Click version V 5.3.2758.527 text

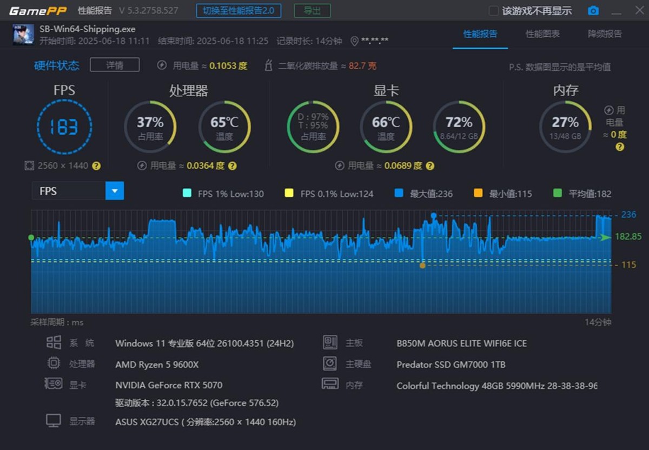149,11
